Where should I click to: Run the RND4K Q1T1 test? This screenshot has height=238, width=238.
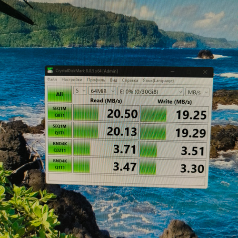coord(60,164)
